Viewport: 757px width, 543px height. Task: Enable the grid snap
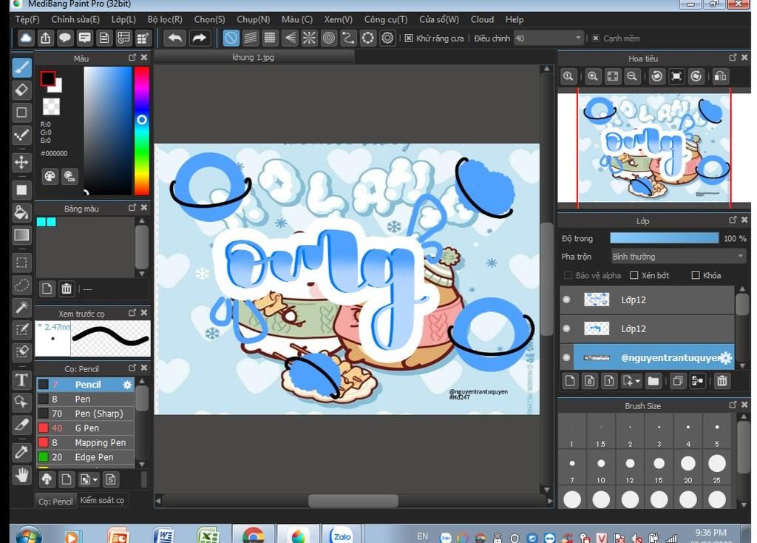point(270,38)
